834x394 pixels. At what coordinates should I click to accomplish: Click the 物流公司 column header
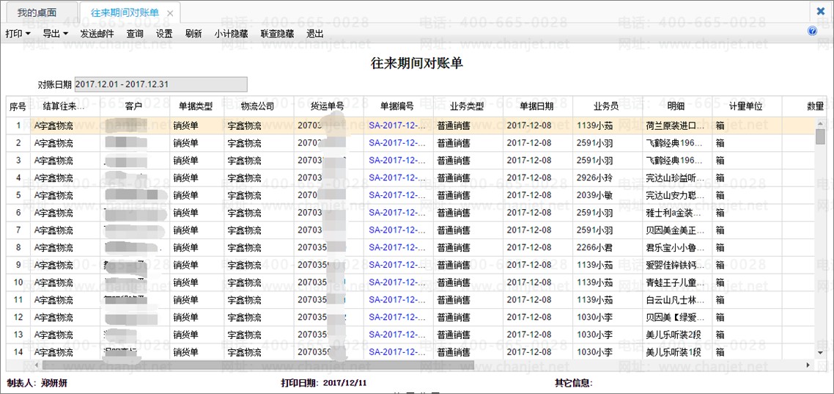click(x=259, y=106)
